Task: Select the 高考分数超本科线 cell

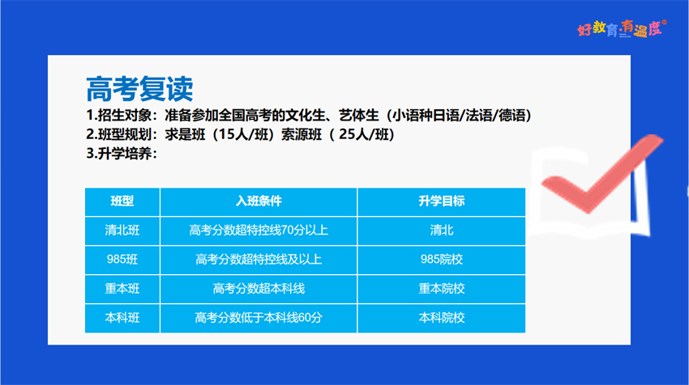Action: [259, 289]
